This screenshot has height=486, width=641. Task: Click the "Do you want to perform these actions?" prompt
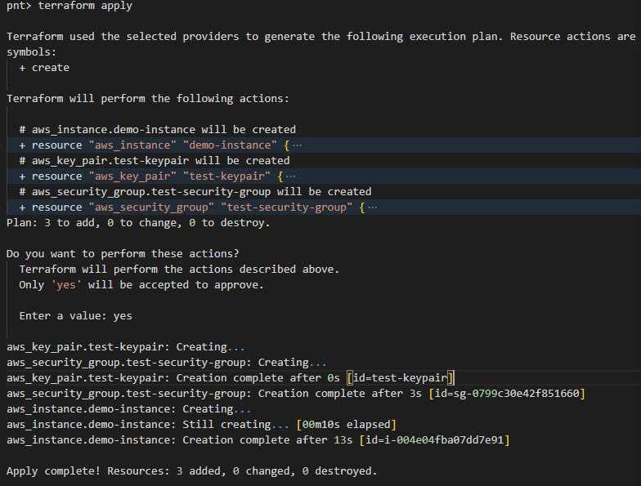pos(123,253)
